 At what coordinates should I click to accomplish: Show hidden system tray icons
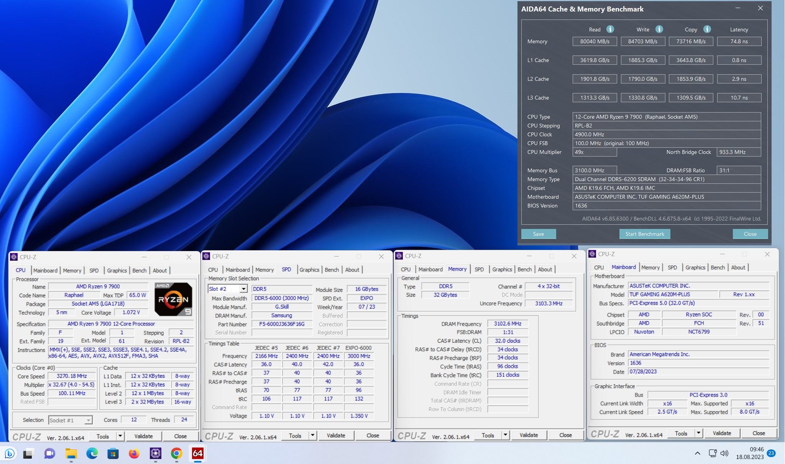[x=697, y=453]
